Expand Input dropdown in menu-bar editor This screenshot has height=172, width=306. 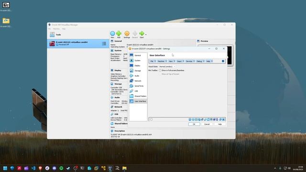(x=180, y=61)
